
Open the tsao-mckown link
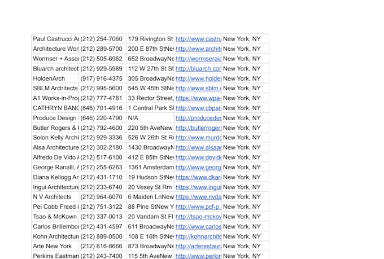(198, 217)
